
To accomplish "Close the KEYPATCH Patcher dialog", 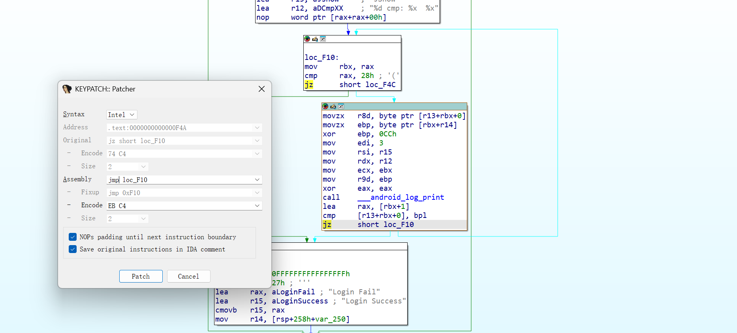I will pos(261,89).
